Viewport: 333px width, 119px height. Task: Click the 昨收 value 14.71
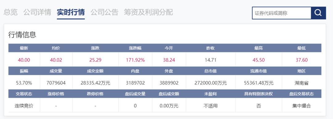pyautogui.click(x=211, y=60)
